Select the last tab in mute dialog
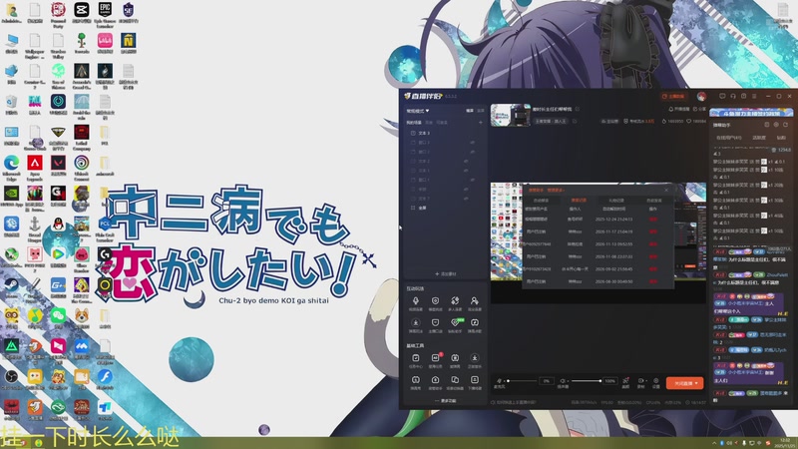Image resolution: width=798 pixels, height=449 pixels. click(653, 201)
